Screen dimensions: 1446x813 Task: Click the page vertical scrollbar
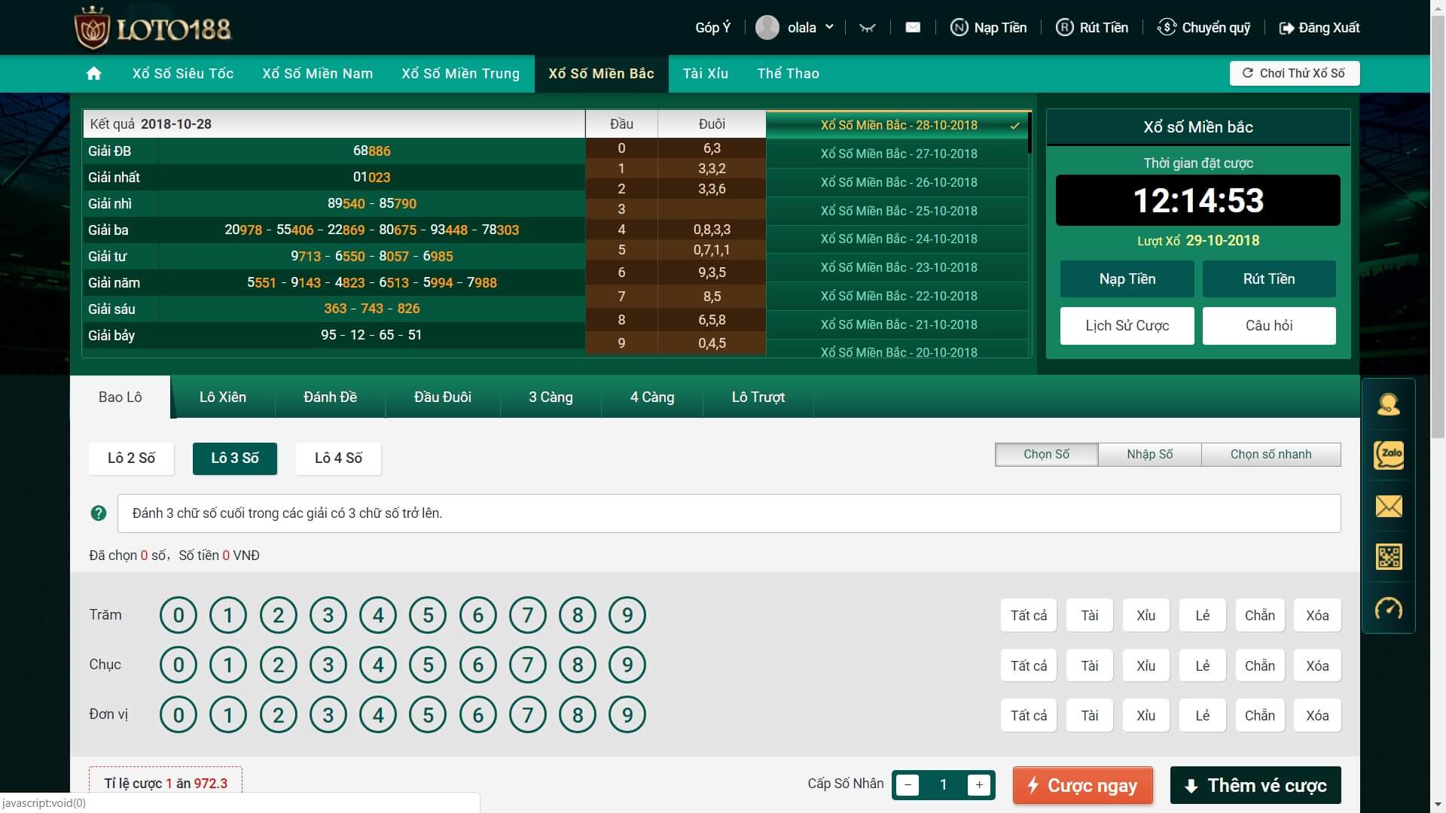(1438, 226)
